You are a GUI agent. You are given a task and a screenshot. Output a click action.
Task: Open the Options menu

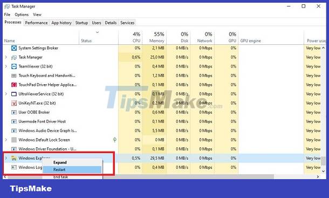pos(22,15)
